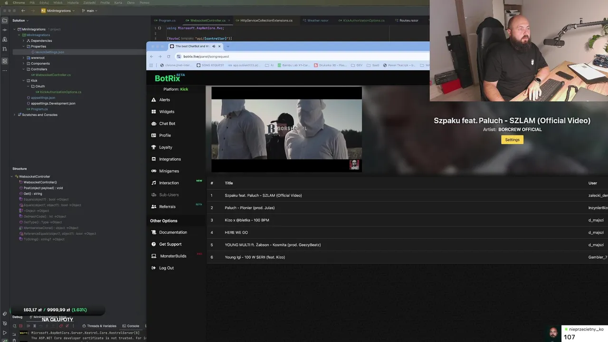Open the main git branch dropdown
This screenshot has height=342, width=608.
pyautogui.click(x=89, y=10)
